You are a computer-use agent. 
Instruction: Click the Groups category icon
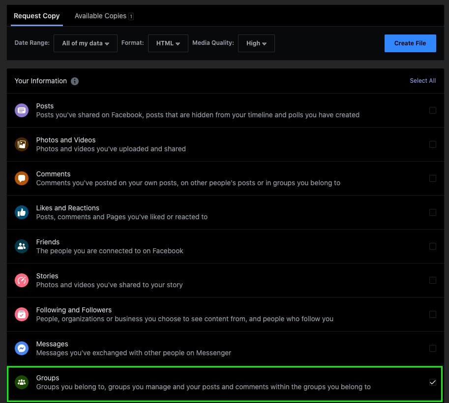tap(22, 382)
